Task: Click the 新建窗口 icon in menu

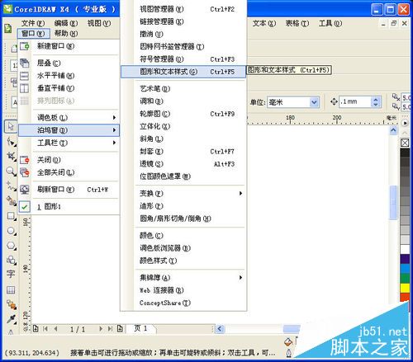Action: click(24, 46)
